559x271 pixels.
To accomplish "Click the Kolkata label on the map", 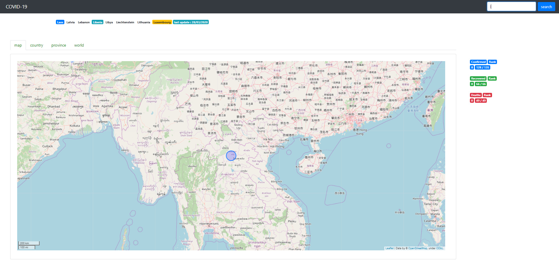I will click(75, 126).
